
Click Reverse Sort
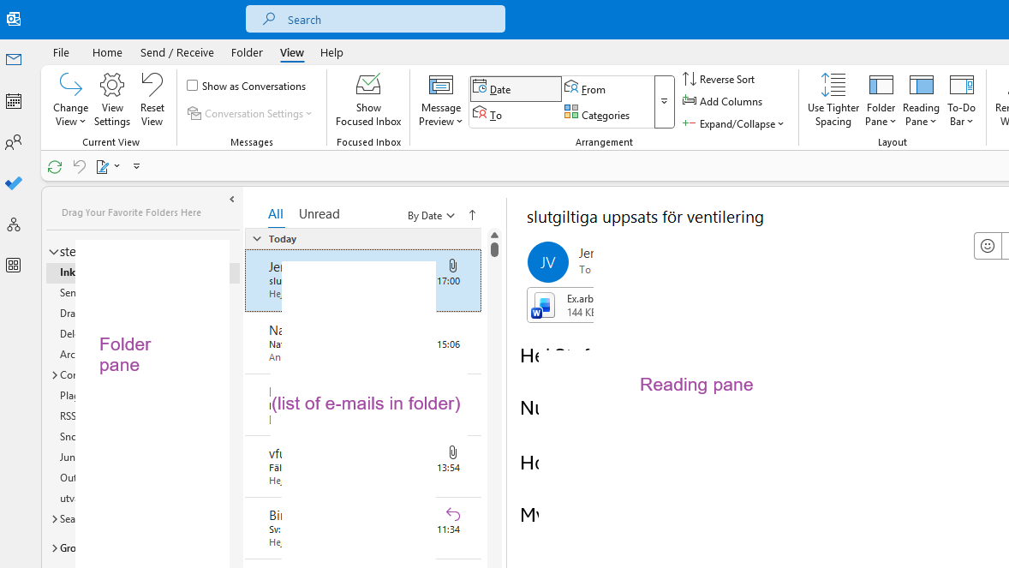click(x=719, y=79)
